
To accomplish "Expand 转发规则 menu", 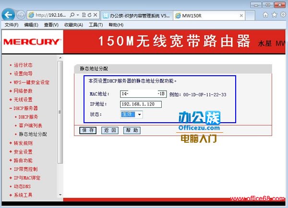I will (x=23, y=143).
